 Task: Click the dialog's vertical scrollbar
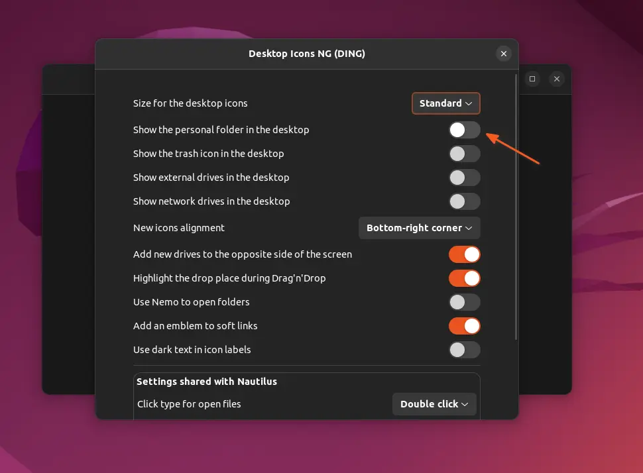click(x=516, y=205)
